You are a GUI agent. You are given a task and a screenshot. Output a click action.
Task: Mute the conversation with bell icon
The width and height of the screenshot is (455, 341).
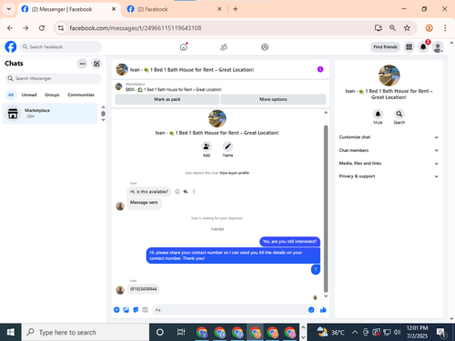point(378,114)
